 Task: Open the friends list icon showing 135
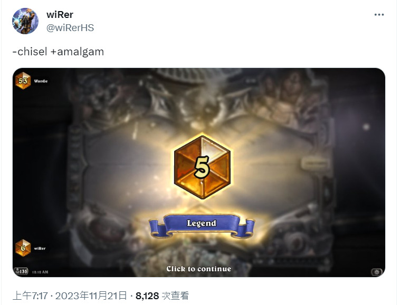[x=21, y=271]
